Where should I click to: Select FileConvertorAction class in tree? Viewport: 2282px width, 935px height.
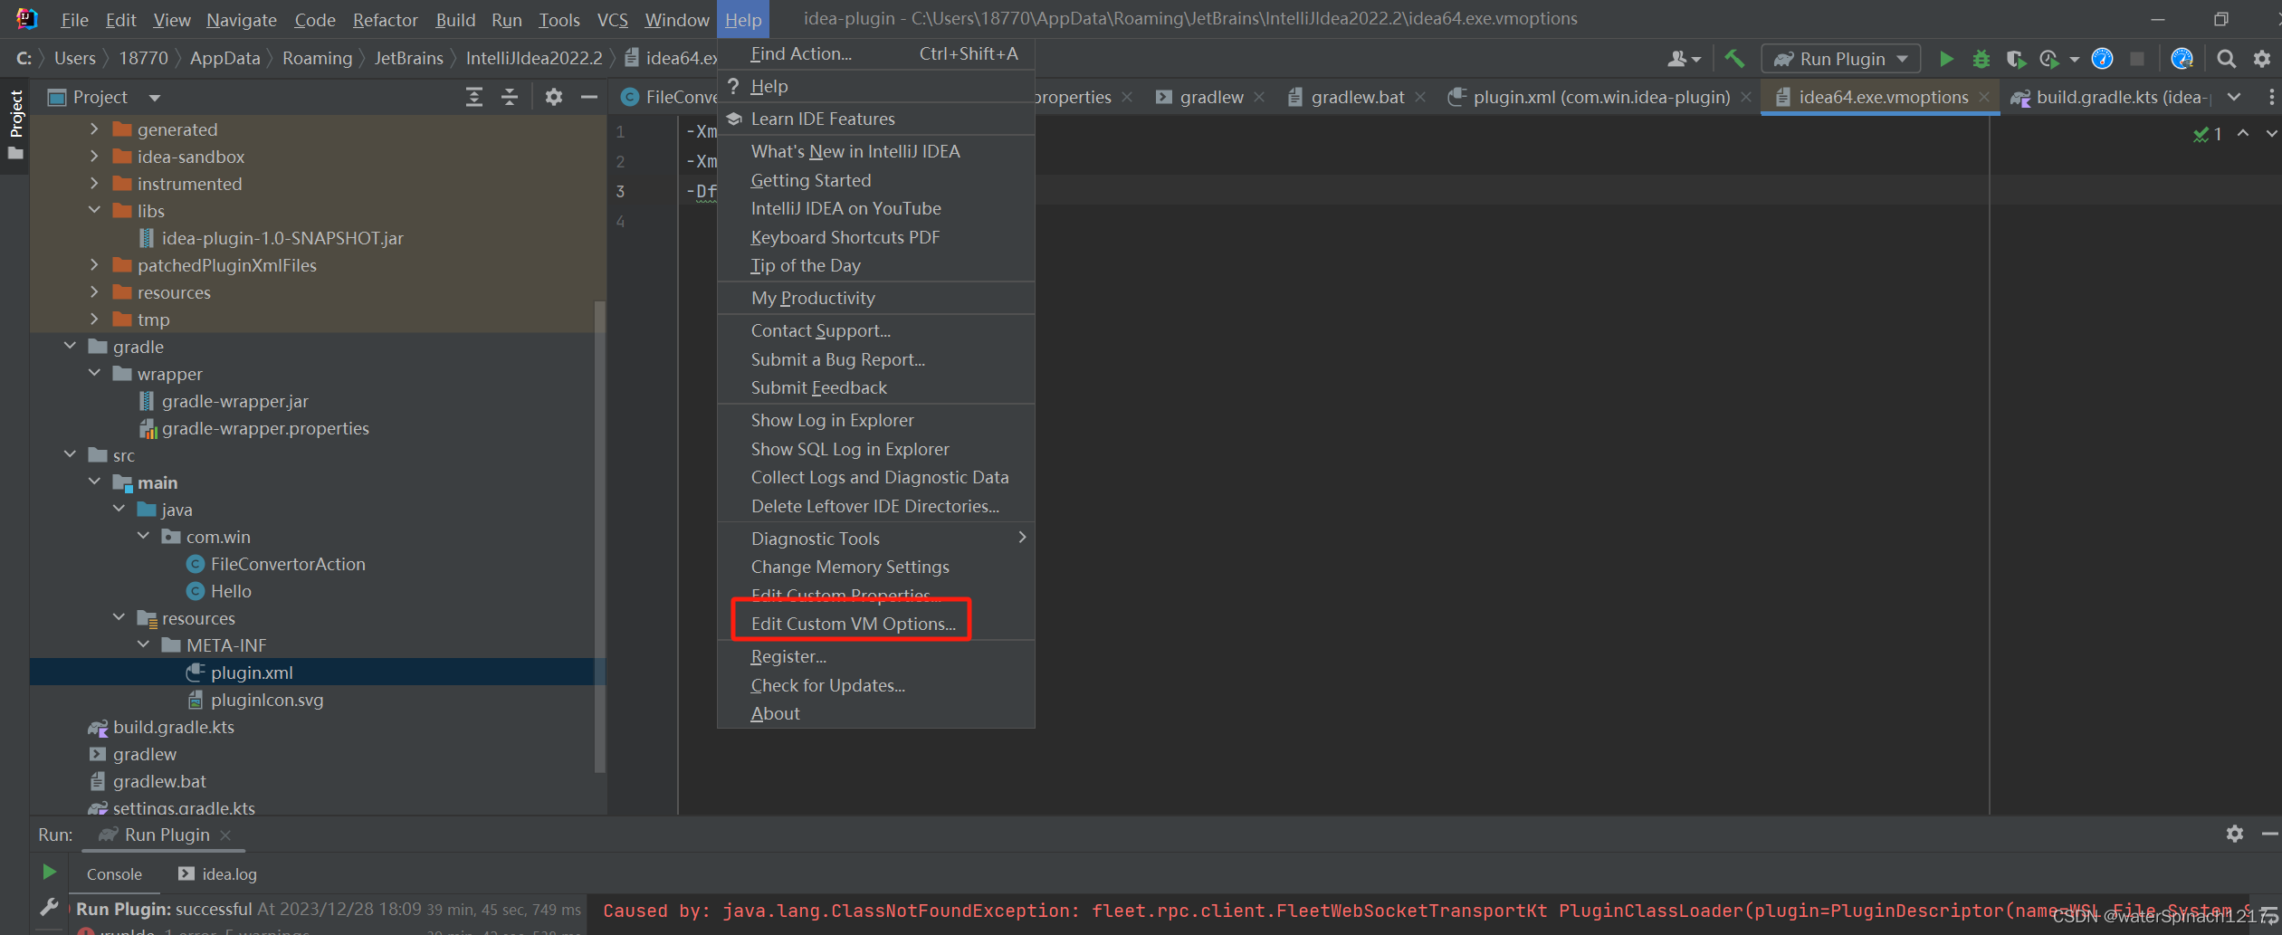click(x=288, y=564)
